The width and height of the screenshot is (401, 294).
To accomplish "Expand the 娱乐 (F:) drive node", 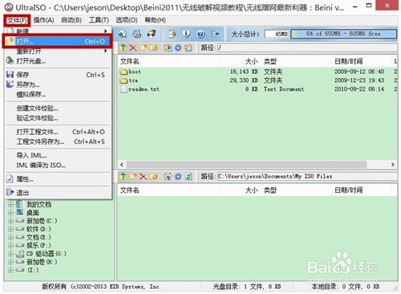I will click(x=10, y=245).
